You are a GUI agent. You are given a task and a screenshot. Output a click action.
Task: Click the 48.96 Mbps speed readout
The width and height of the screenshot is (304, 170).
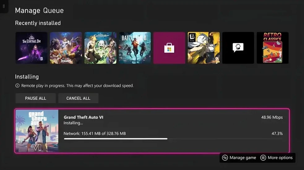point(272,117)
